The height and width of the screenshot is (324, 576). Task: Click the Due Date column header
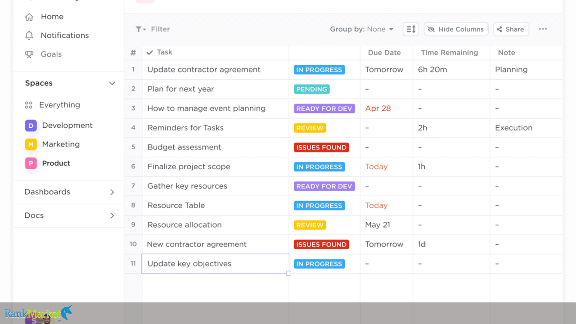384,53
